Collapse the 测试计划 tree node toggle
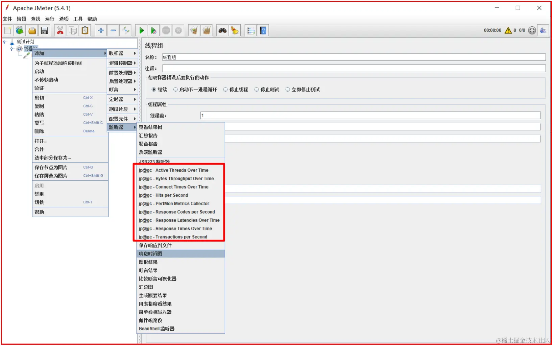 point(5,42)
